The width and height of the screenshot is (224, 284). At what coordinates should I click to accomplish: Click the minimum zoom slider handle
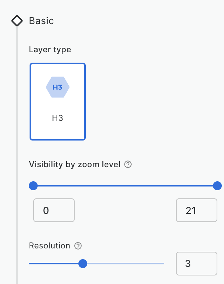click(33, 186)
